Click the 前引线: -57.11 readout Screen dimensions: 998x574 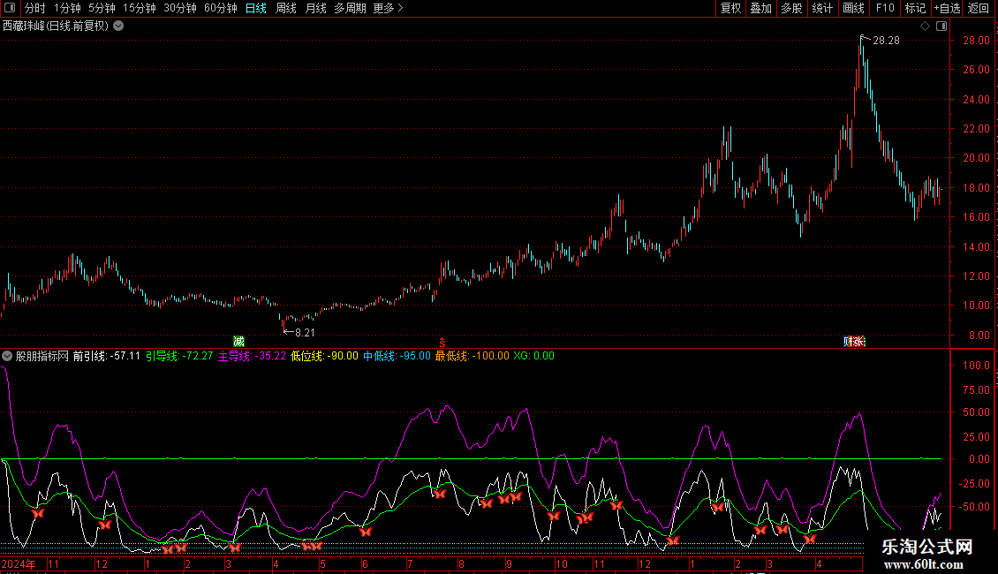106,357
